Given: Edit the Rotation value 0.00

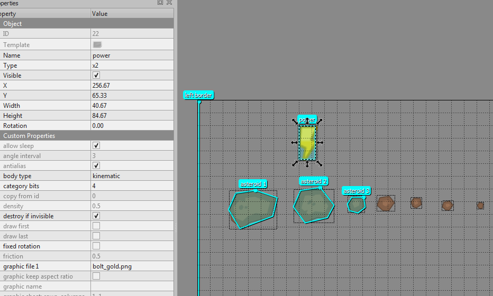Looking at the screenshot, I should (132, 126).
